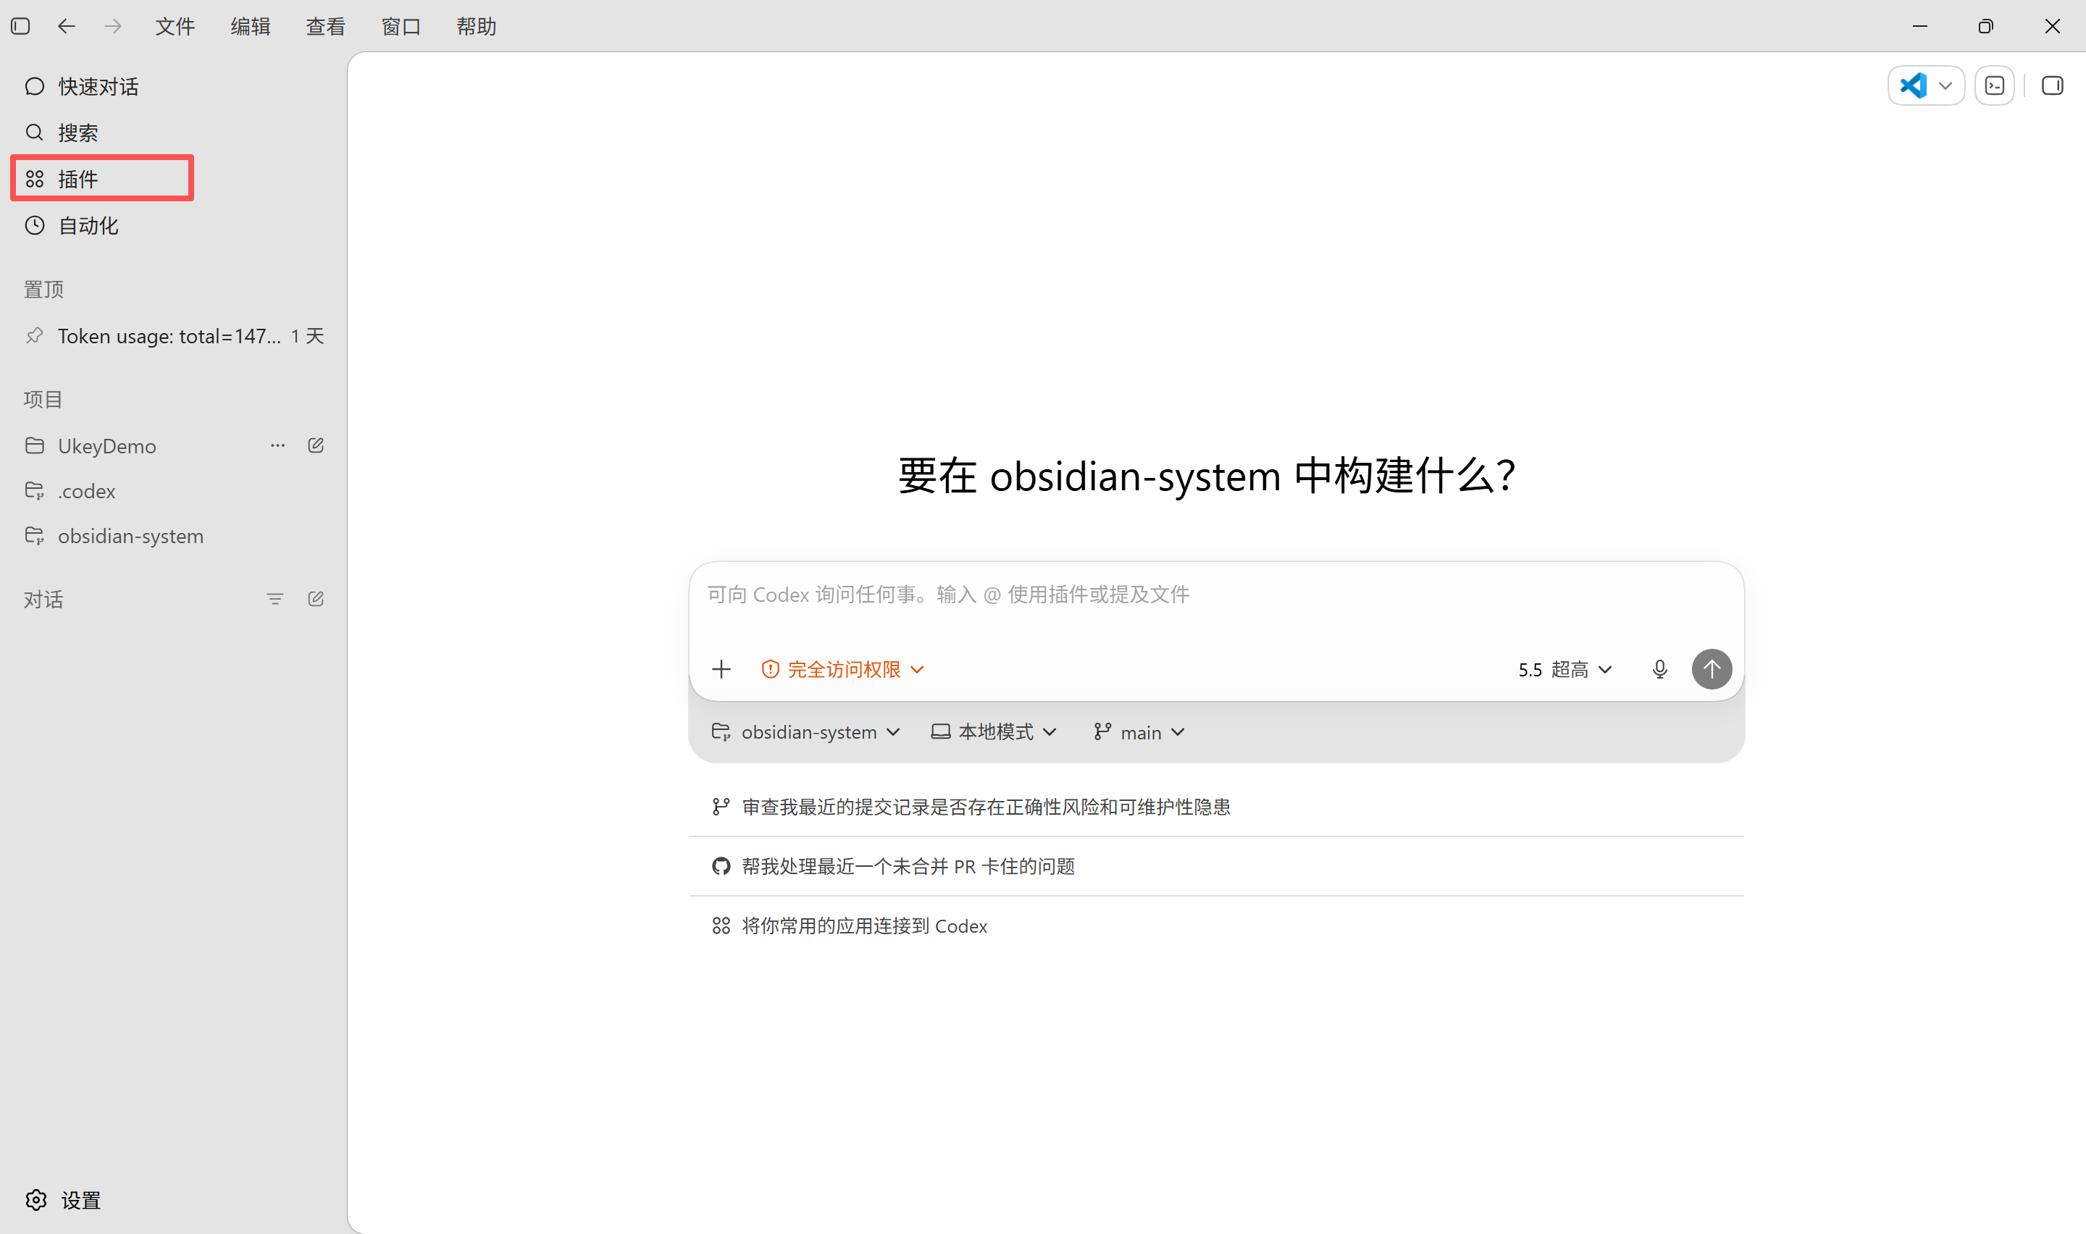Screen dimensions: 2086x1234
Task: Open the 完全访问权限 permission dropdown
Action: coord(843,669)
